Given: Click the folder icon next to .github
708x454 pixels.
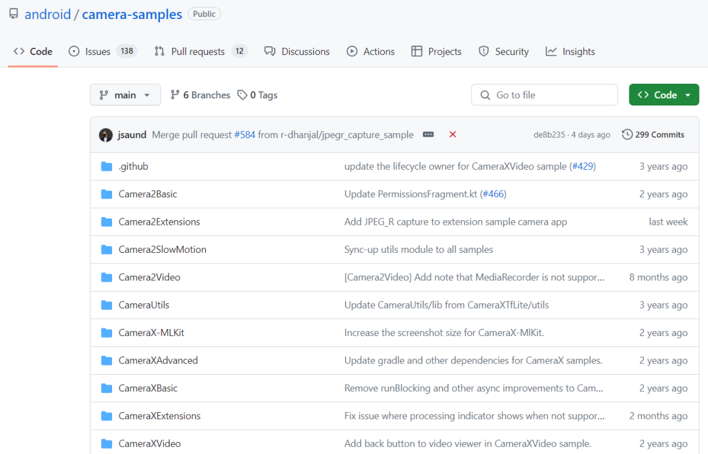Looking at the screenshot, I should point(107,166).
